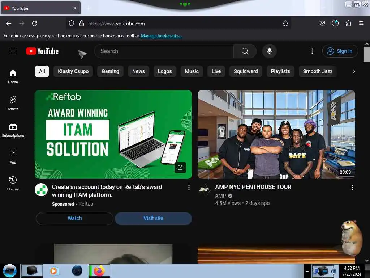Select the Logos chip
The image size is (370, 278).
[165, 71]
